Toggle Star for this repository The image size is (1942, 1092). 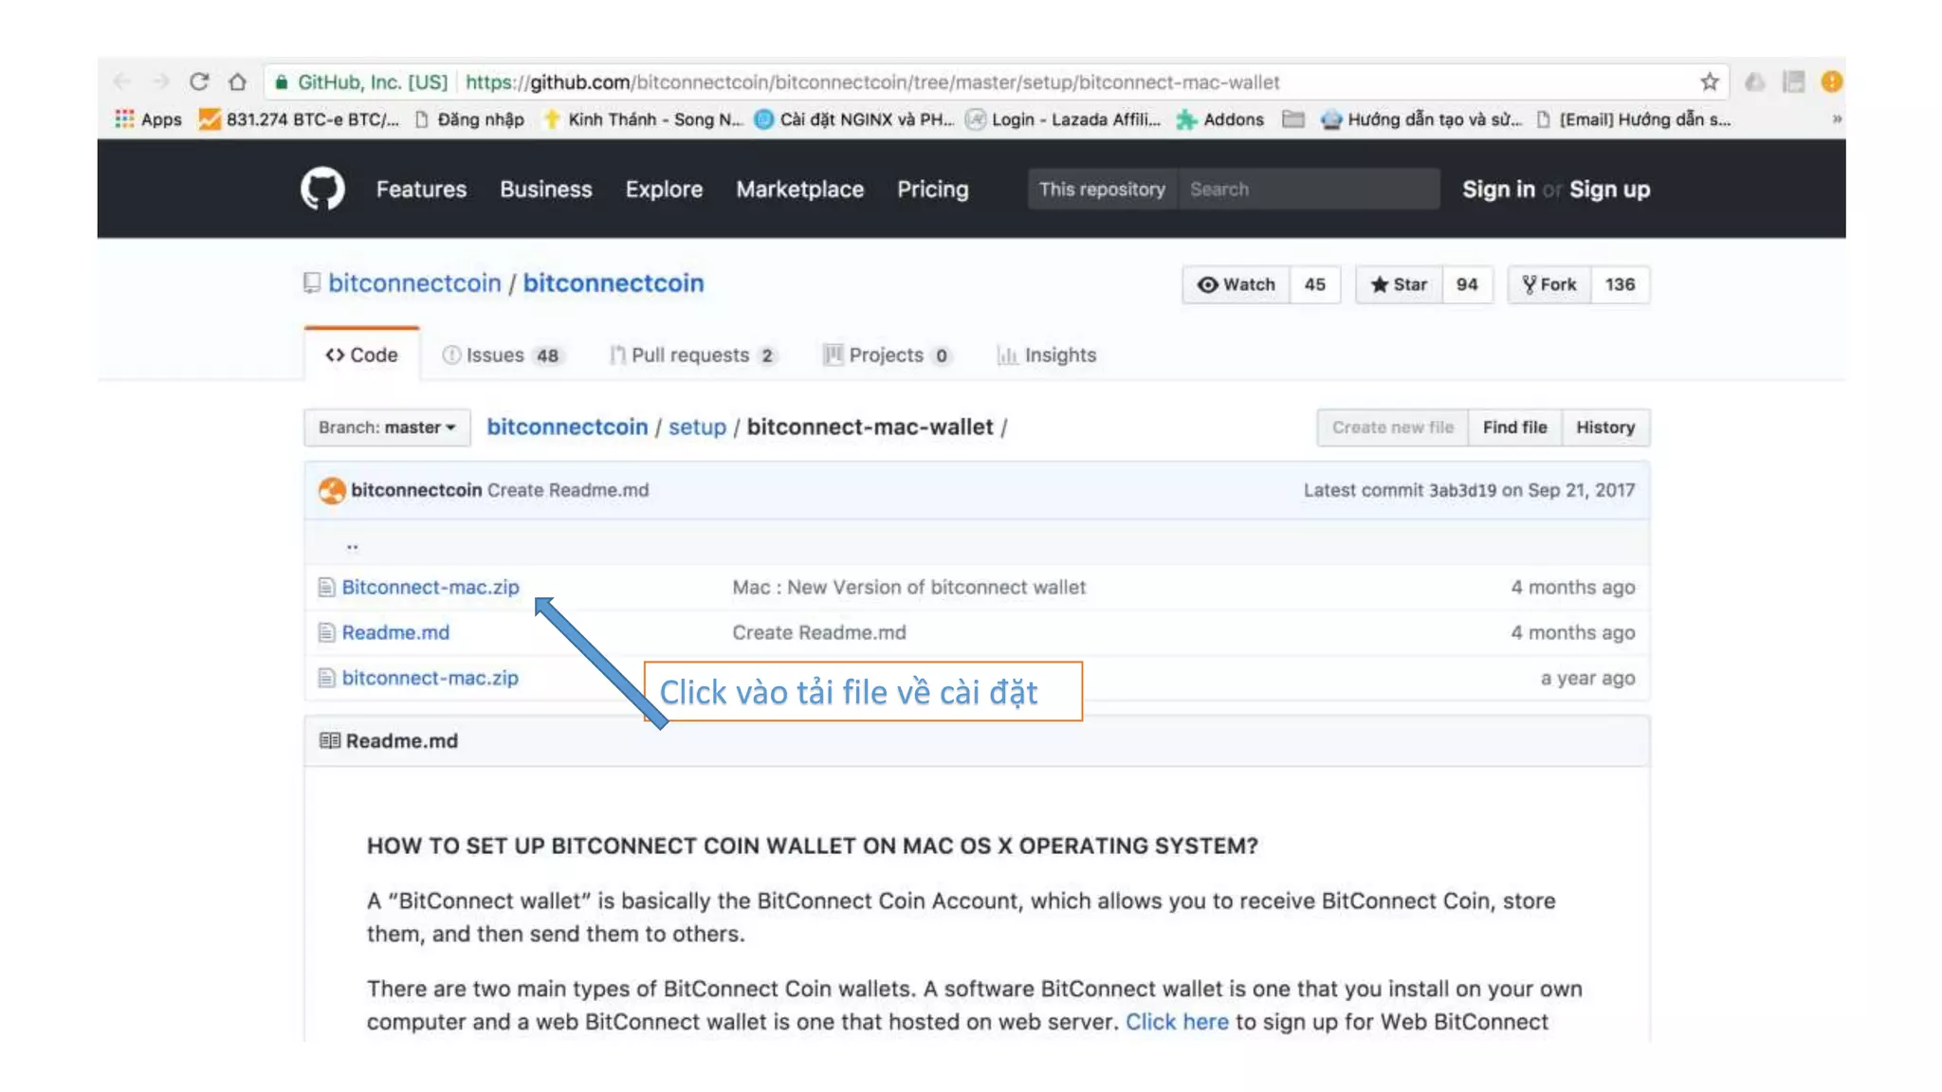click(1399, 284)
